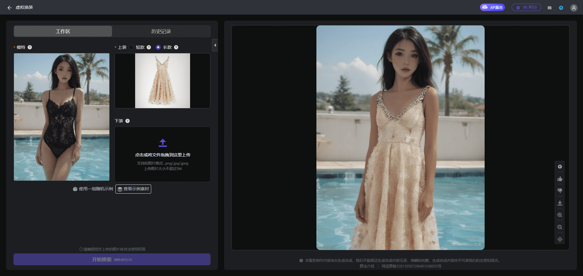583x276 pixels.
Task: Open the API服务 button
Action: 492,7
